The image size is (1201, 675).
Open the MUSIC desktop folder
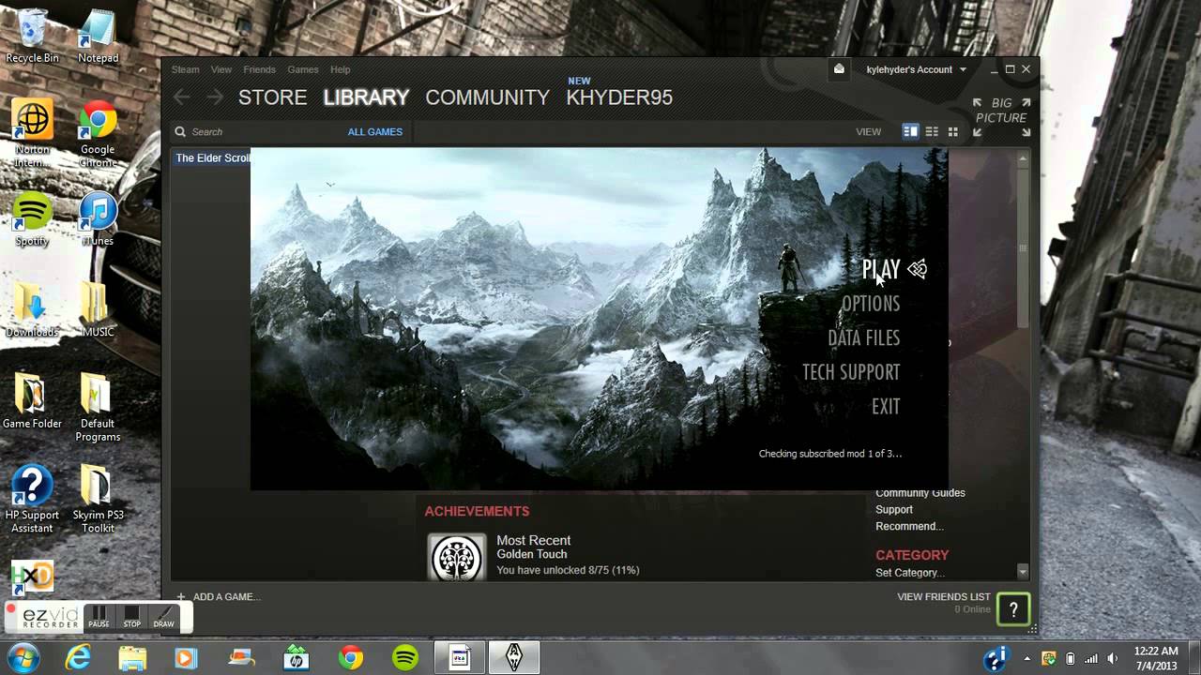point(98,309)
